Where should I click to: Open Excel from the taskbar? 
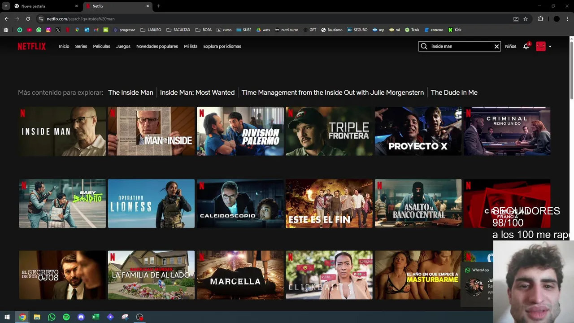pyautogui.click(x=96, y=317)
